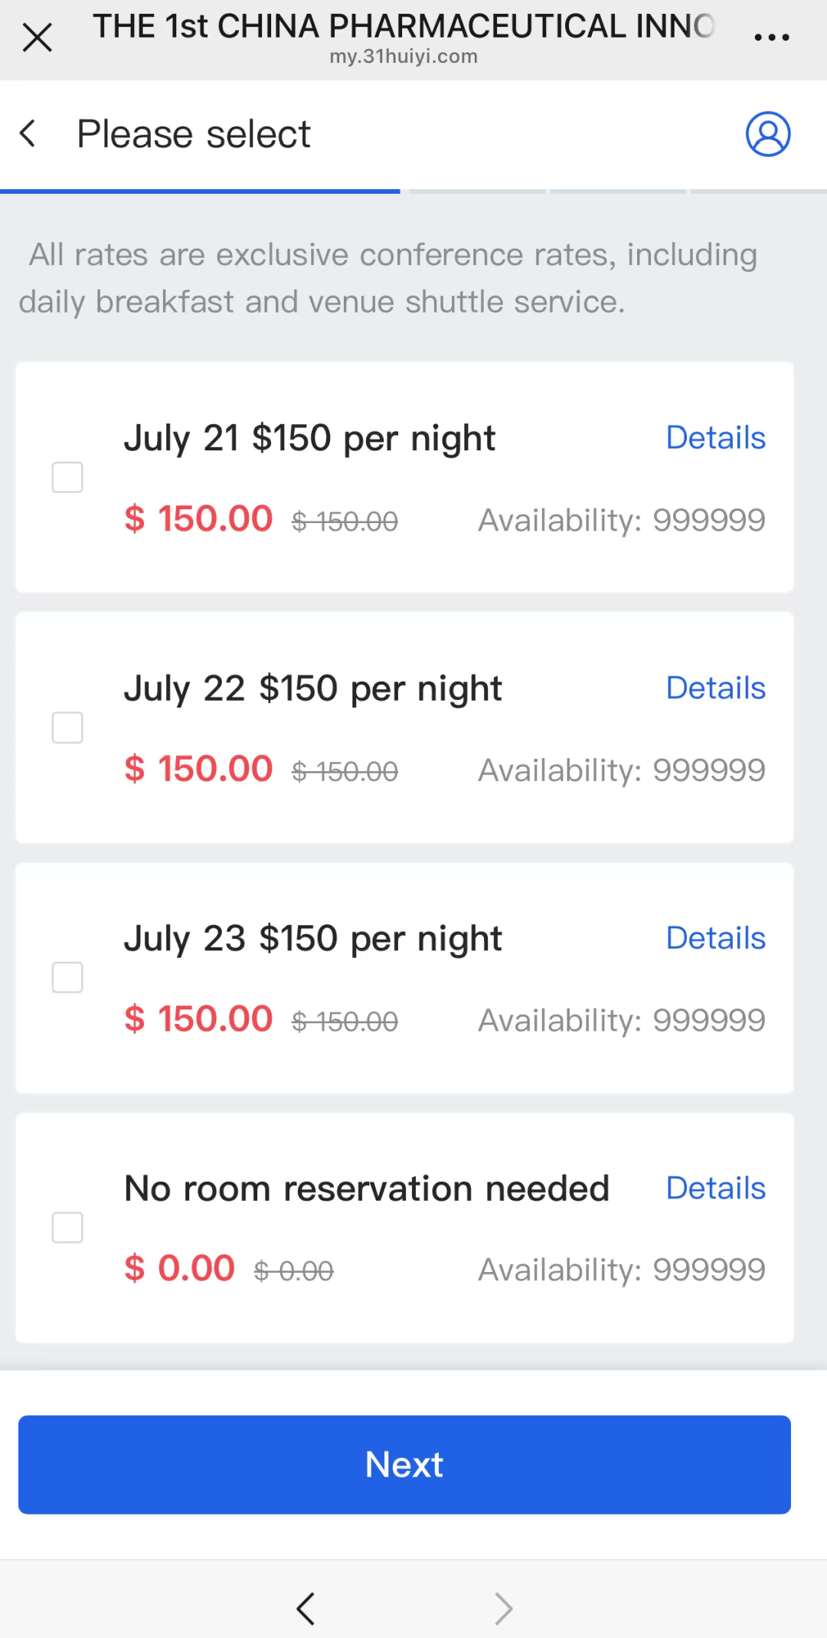The height and width of the screenshot is (1638, 827).
Task: View Details for July 23 night
Action: tap(715, 938)
